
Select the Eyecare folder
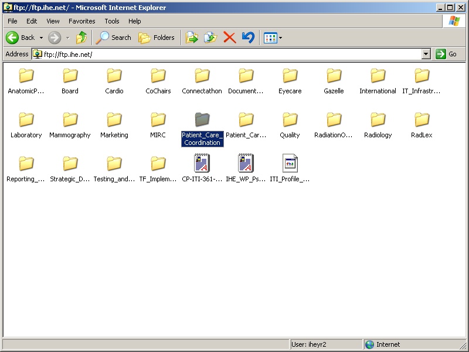(x=290, y=82)
